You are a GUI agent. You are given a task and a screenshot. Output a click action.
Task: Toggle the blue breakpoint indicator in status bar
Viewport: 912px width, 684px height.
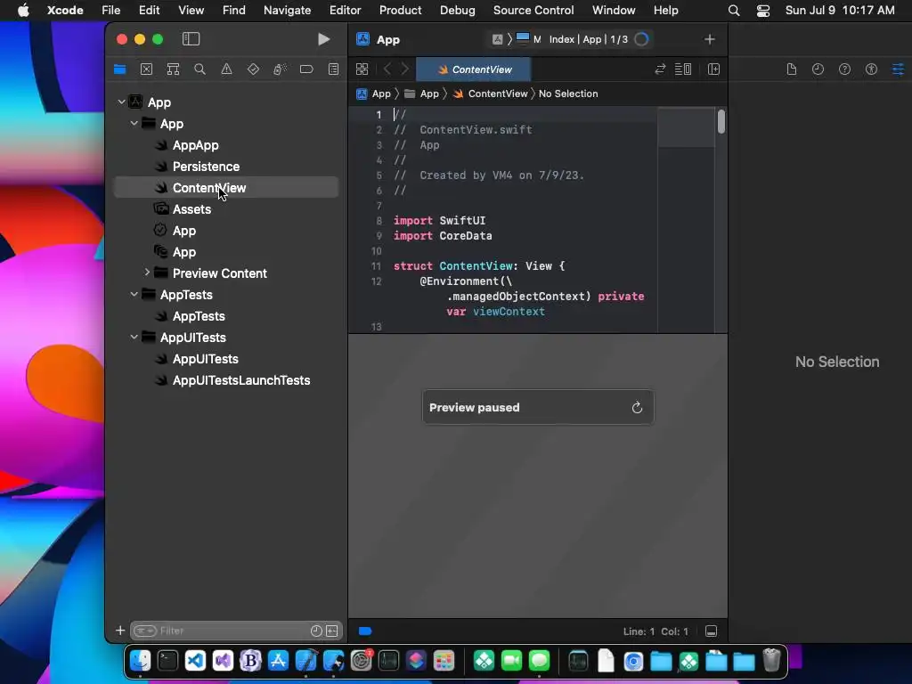tap(365, 631)
